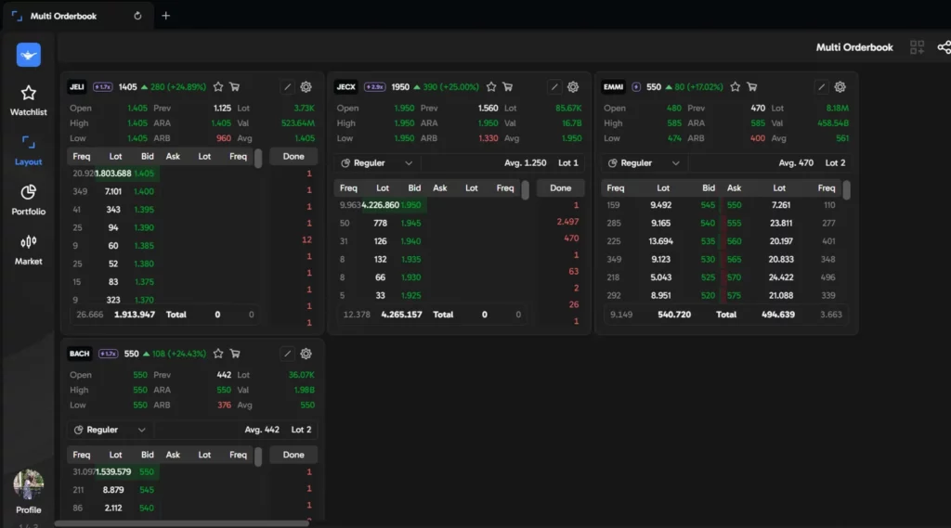Star EMMI to add to watchlist

[x=736, y=86]
